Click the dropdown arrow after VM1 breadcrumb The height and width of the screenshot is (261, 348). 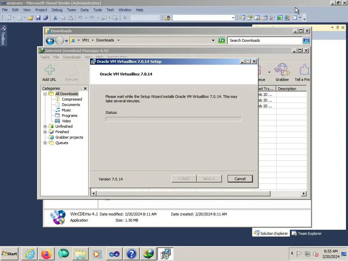(x=92, y=40)
